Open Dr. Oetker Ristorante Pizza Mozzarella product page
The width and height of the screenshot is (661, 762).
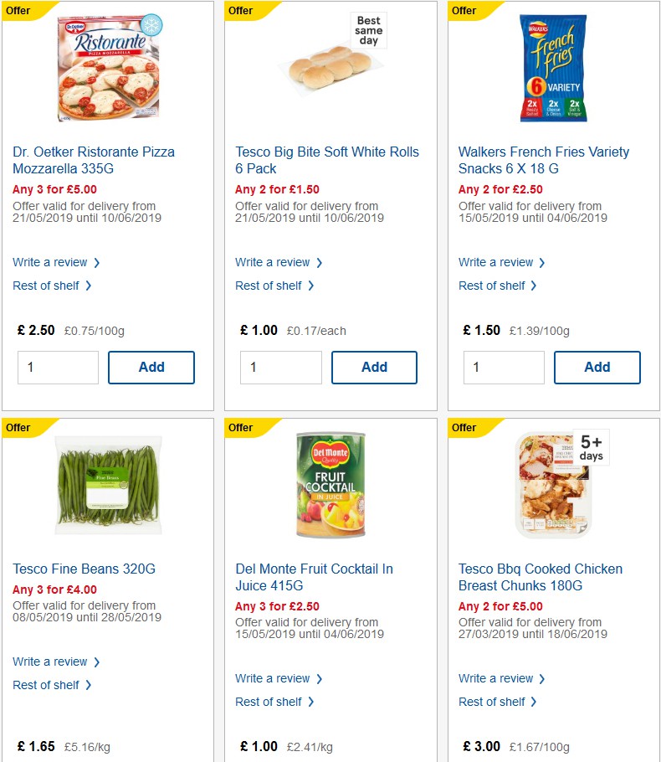pyautogui.click(x=94, y=160)
